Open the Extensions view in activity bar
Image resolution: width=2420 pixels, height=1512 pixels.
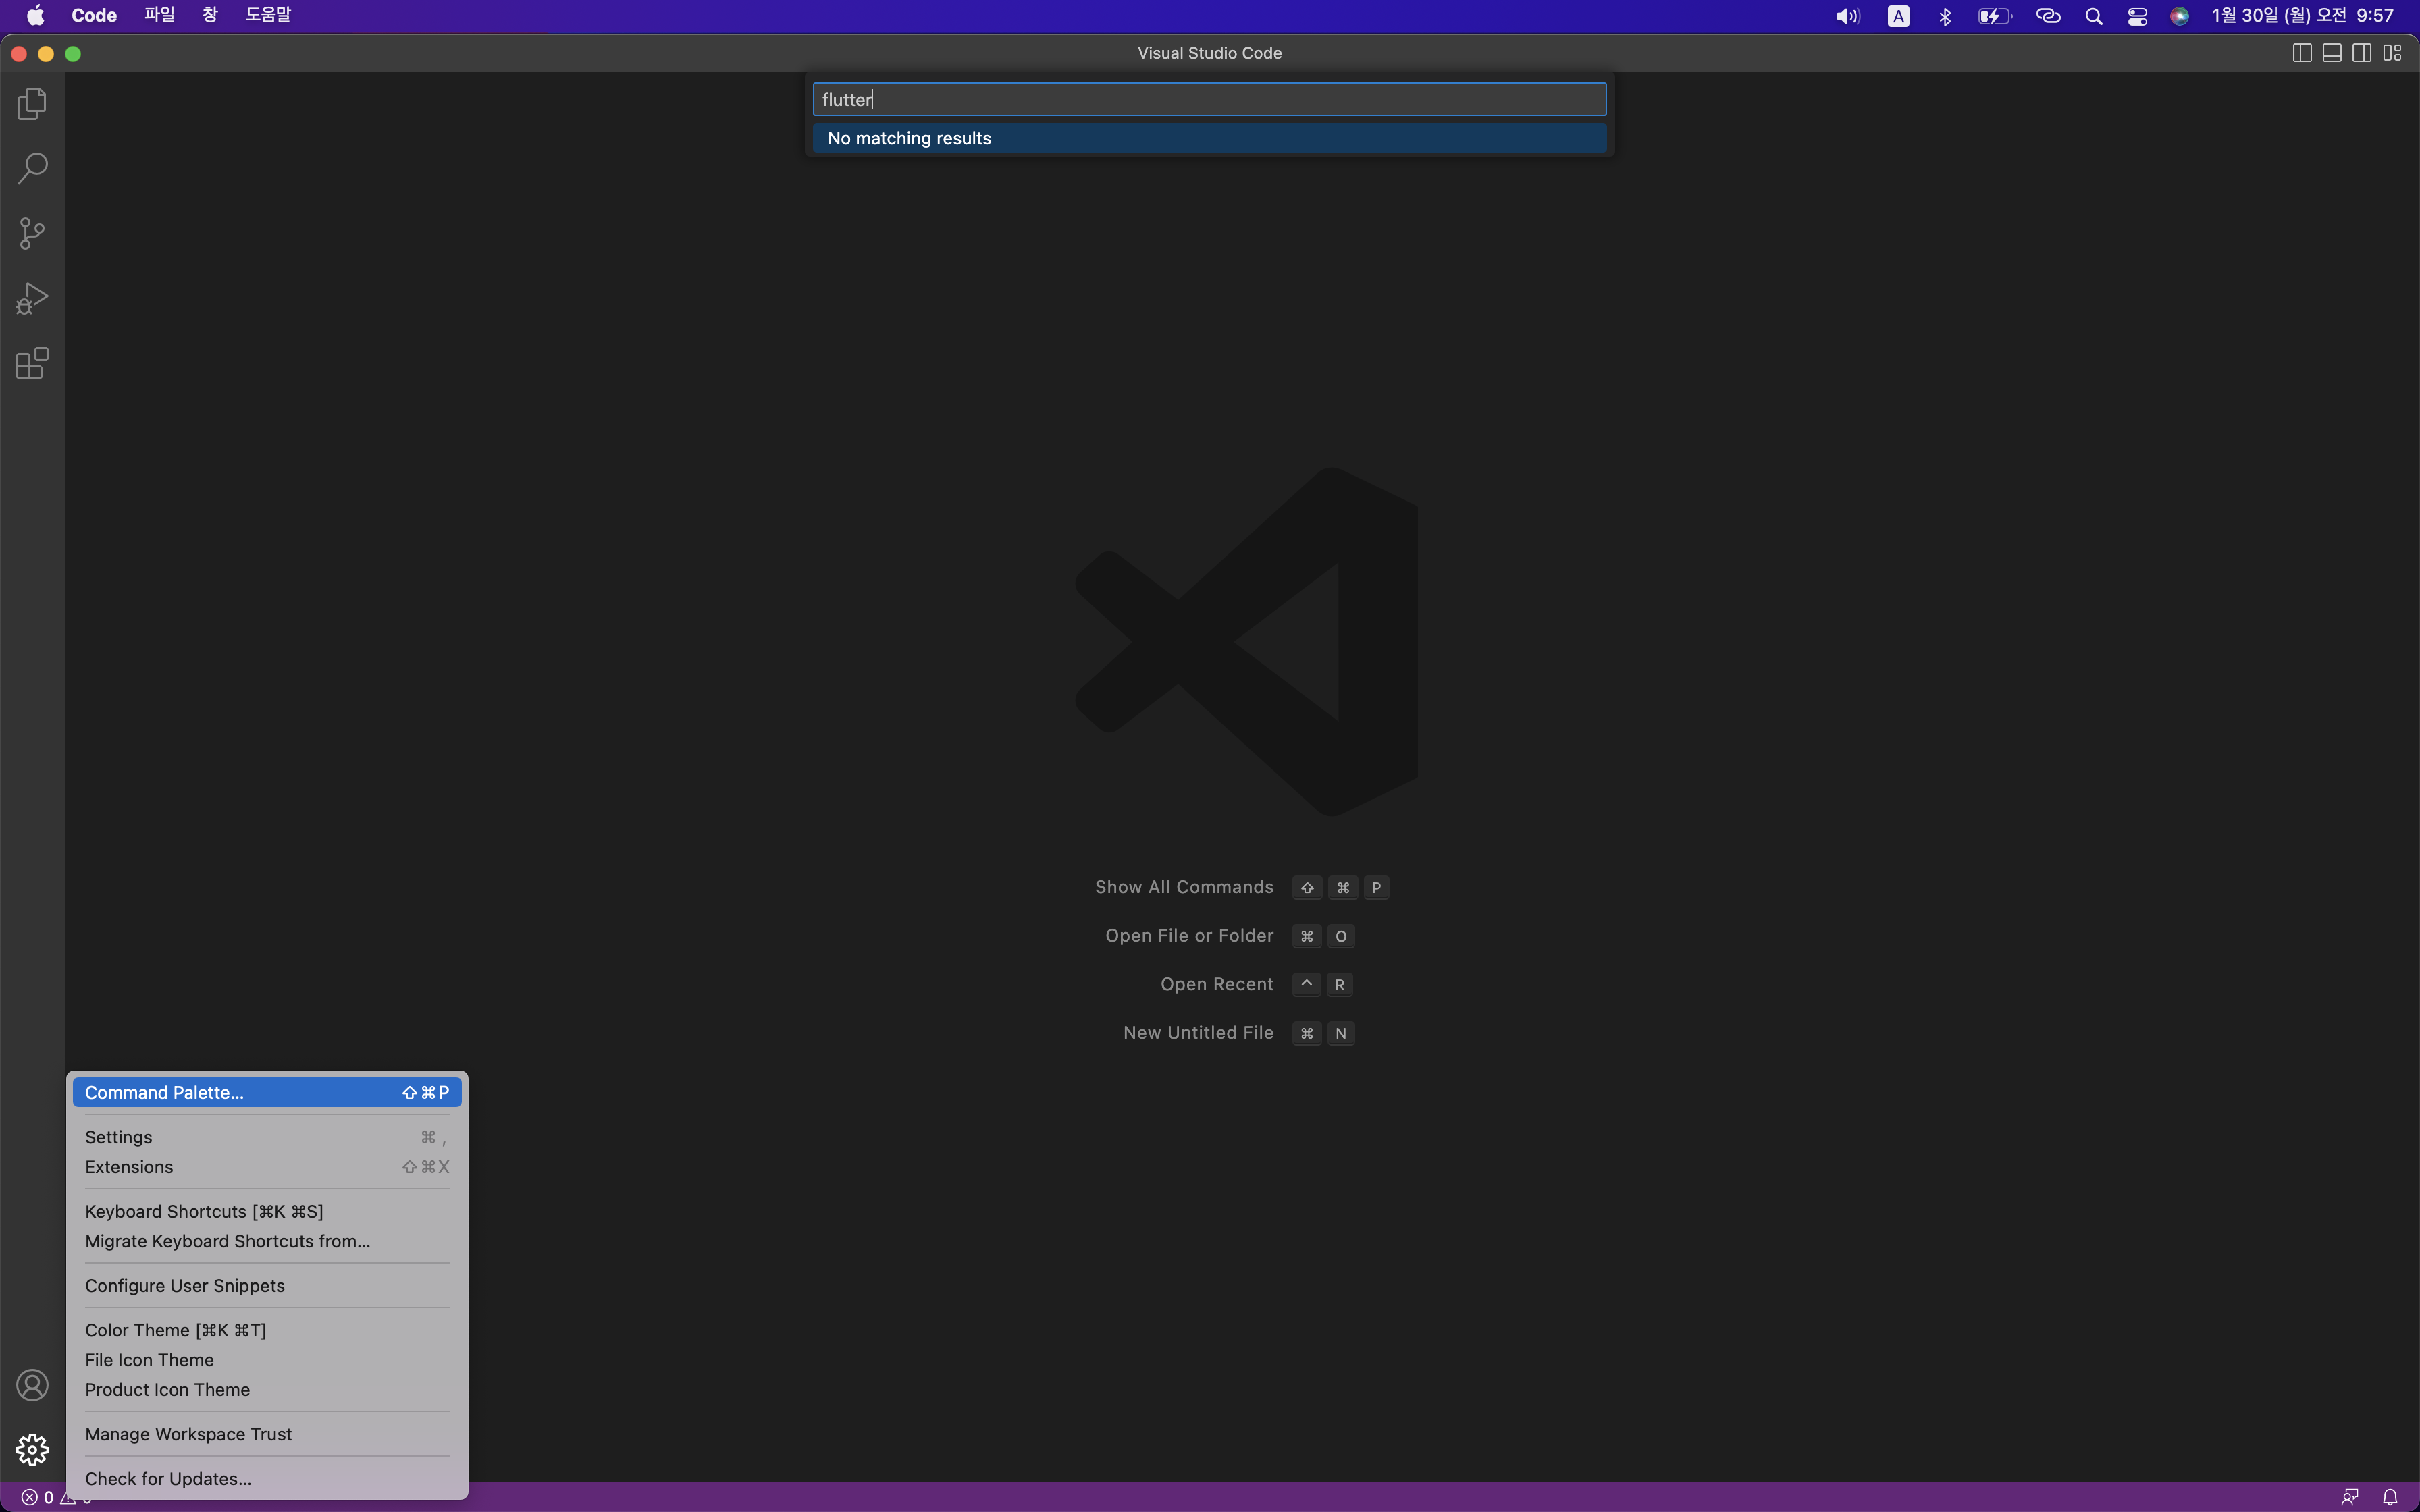point(32,363)
